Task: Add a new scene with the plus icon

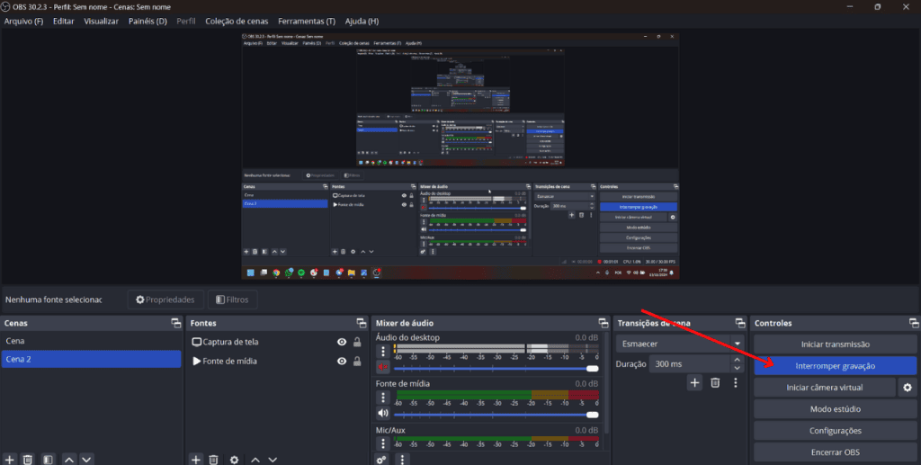Action: coord(9,459)
